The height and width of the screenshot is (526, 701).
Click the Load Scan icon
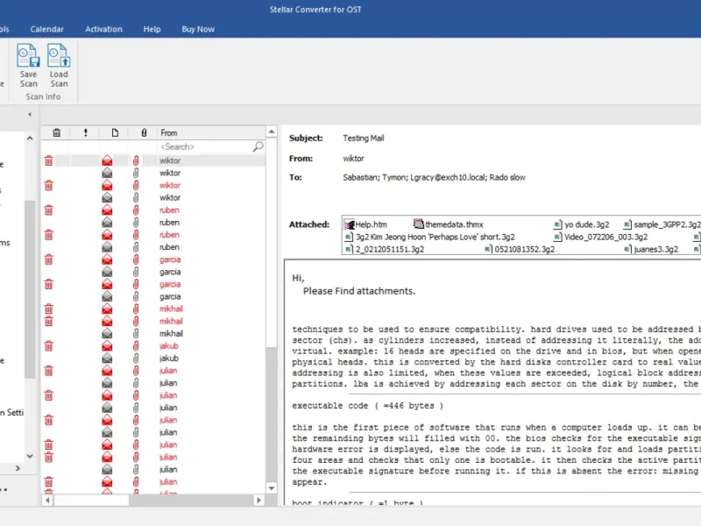point(59,55)
